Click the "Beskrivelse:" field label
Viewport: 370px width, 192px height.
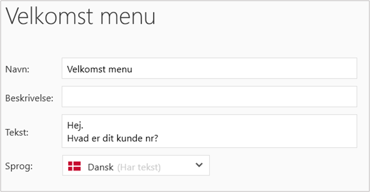[29, 98]
